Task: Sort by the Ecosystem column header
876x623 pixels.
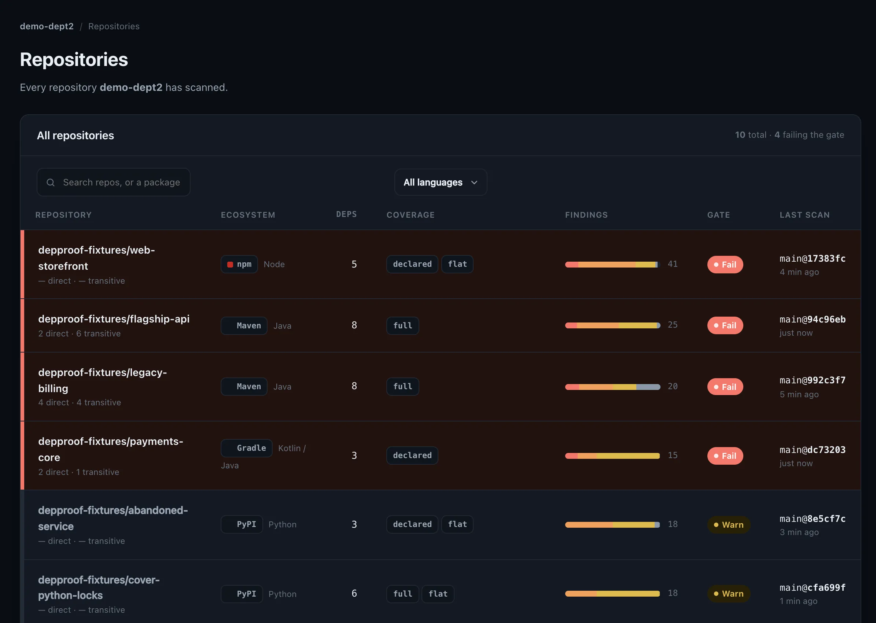Action: tap(248, 215)
